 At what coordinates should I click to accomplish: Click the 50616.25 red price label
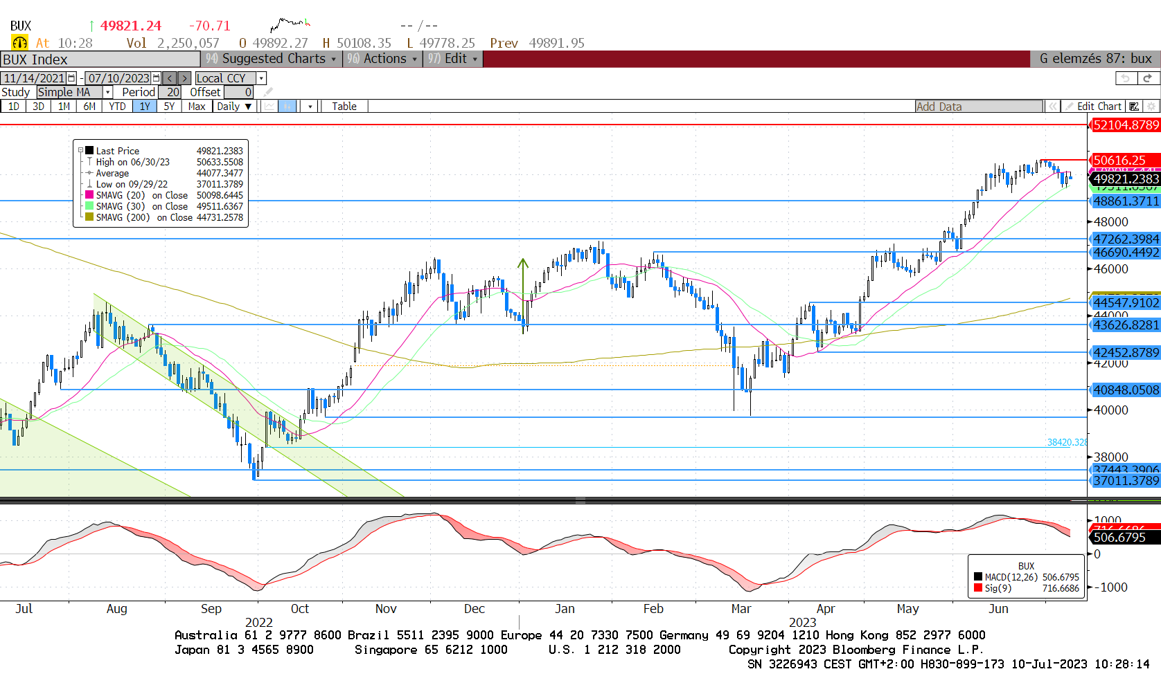(x=1125, y=160)
